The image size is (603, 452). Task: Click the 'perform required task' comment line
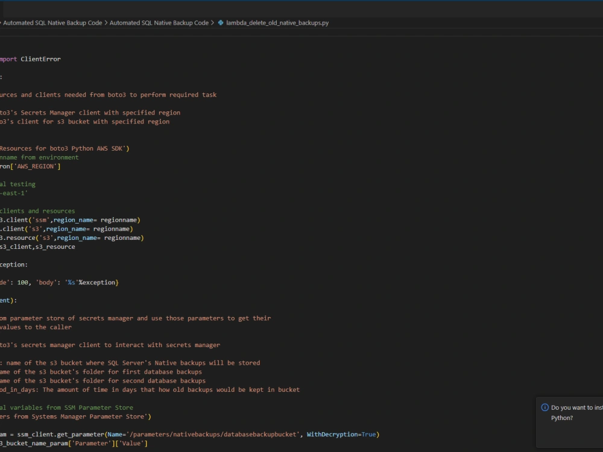[108, 95]
